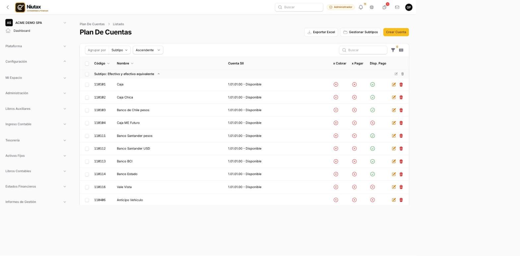This screenshot has height=256, width=520.
Task: Delete the Caja ME Futuro account
Action: pyautogui.click(x=401, y=123)
